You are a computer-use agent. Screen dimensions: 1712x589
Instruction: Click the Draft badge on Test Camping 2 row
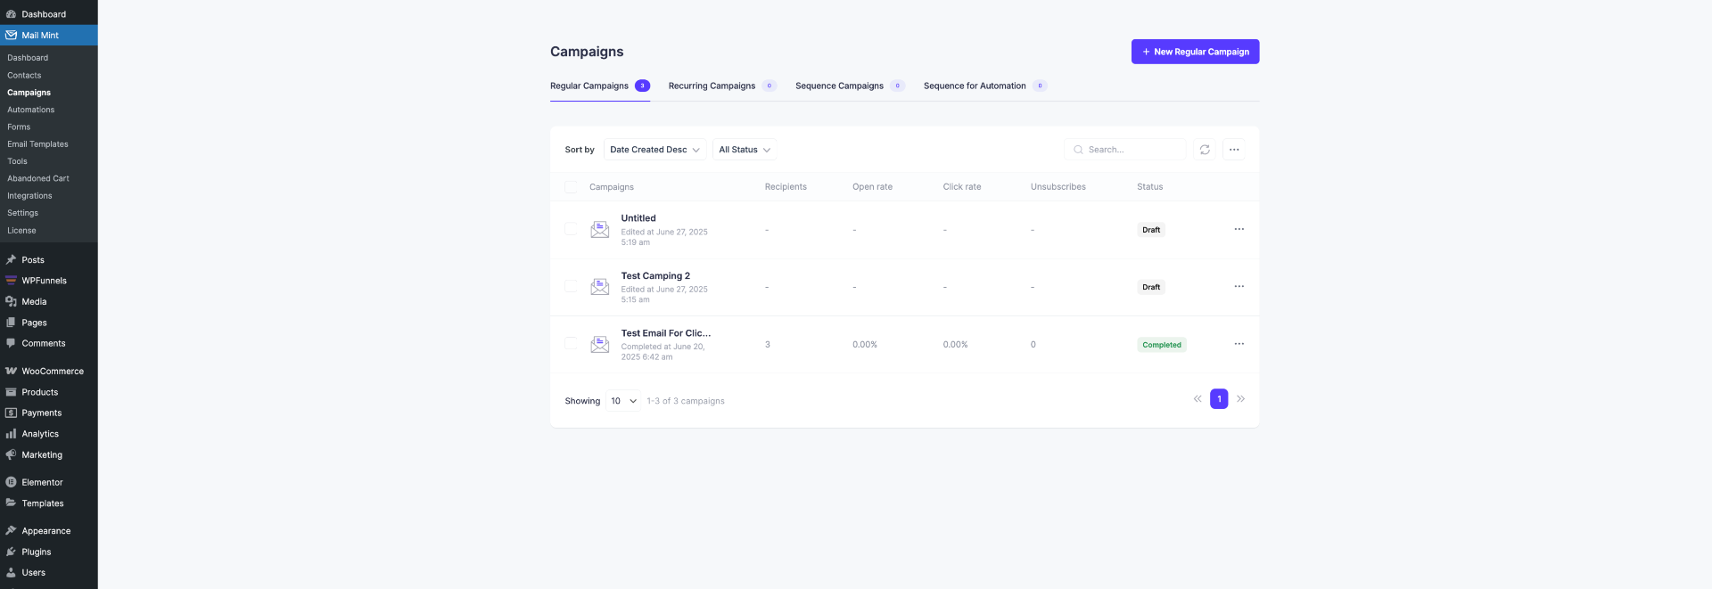1151,287
